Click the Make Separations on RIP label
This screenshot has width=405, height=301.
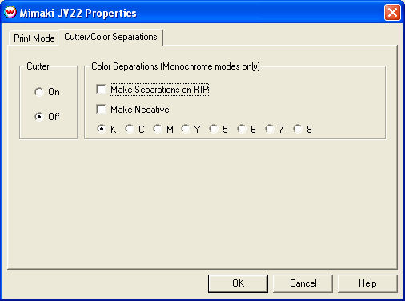(x=159, y=90)
